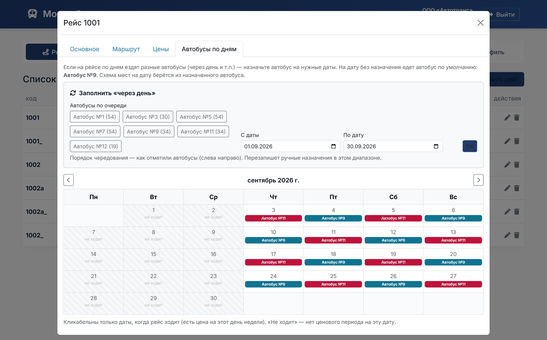Delete route 1002 trash icon
Image resolution: width=547 pixels, height=340 pixels.
point(517,165)
